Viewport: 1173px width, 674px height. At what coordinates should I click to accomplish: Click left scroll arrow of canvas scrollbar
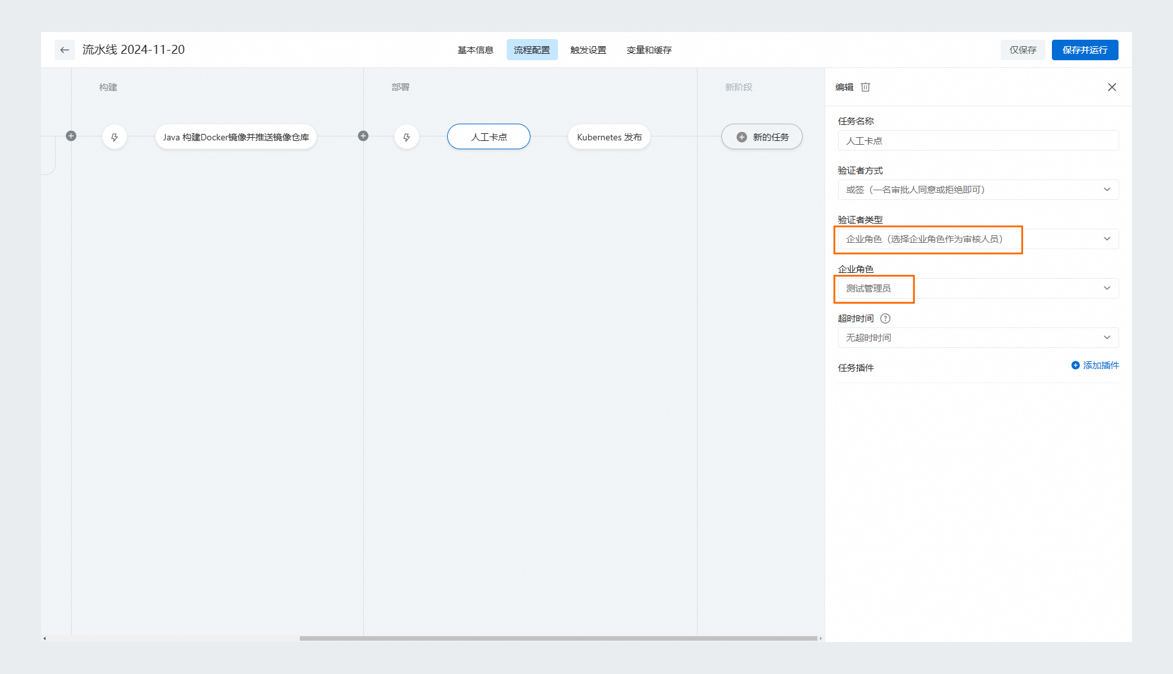pos(44,638)
